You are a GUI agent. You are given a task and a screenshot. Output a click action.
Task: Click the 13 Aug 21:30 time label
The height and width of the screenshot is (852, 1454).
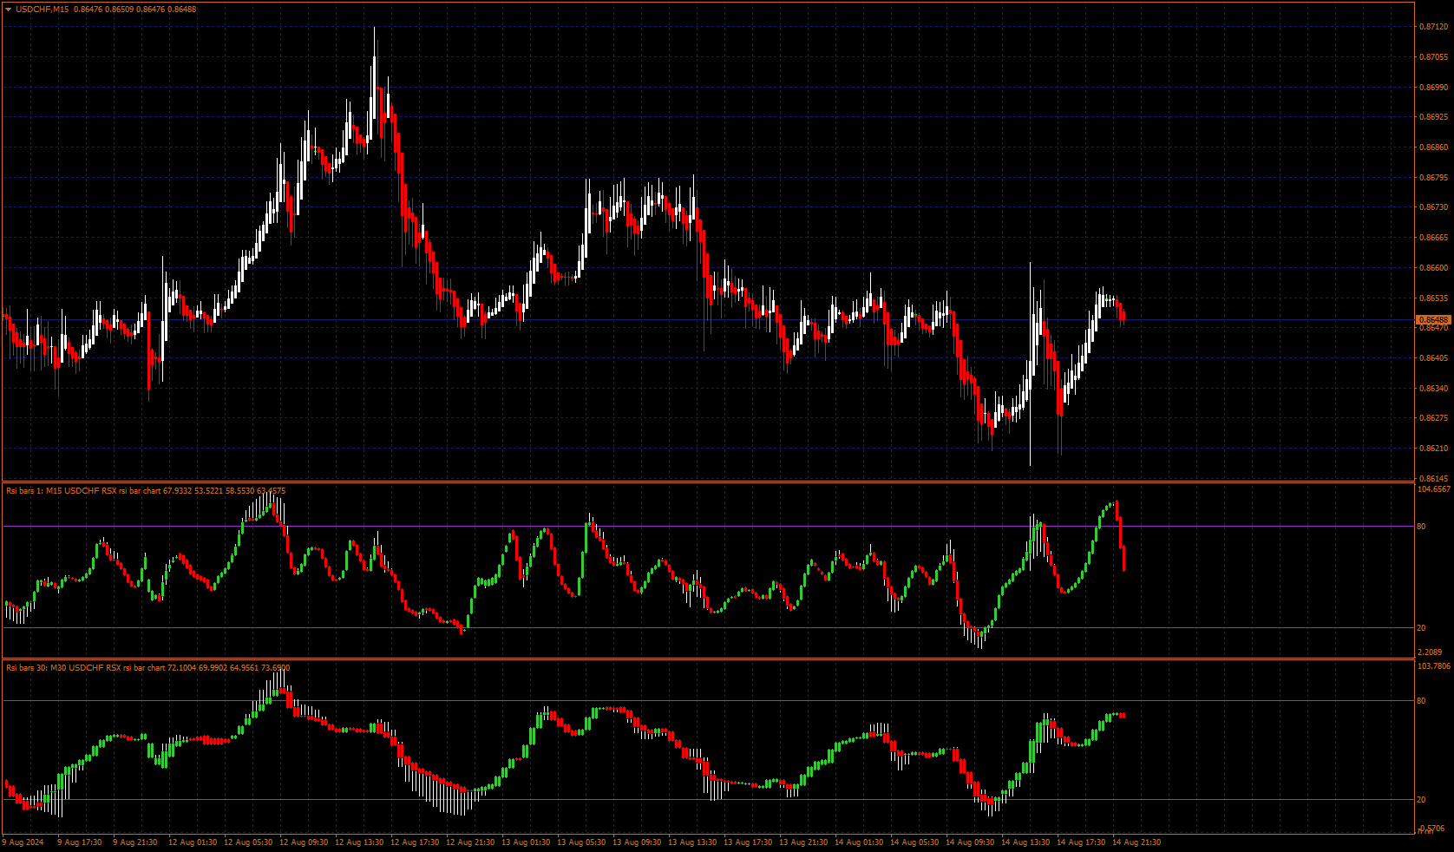coord(803,842)
